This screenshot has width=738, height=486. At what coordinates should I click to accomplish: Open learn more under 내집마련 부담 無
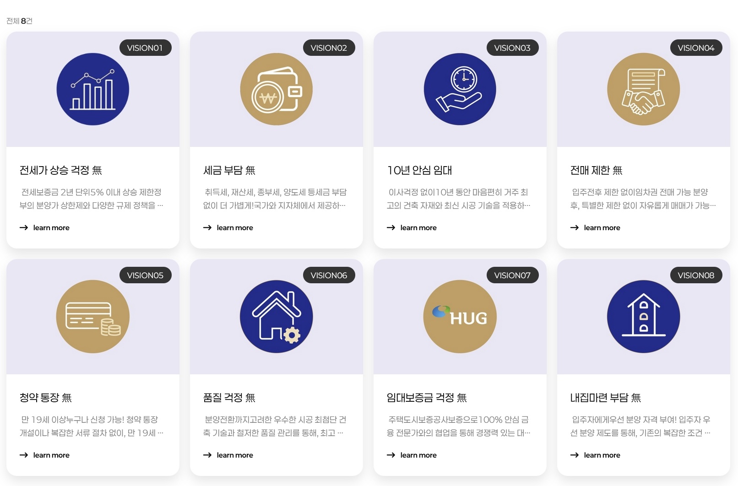point(596,455)
